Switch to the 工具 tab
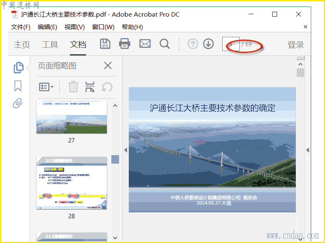 (50, 45)
